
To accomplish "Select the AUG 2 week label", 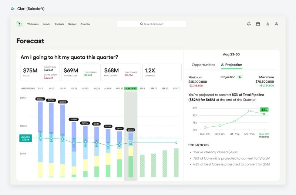I will 85,89.
